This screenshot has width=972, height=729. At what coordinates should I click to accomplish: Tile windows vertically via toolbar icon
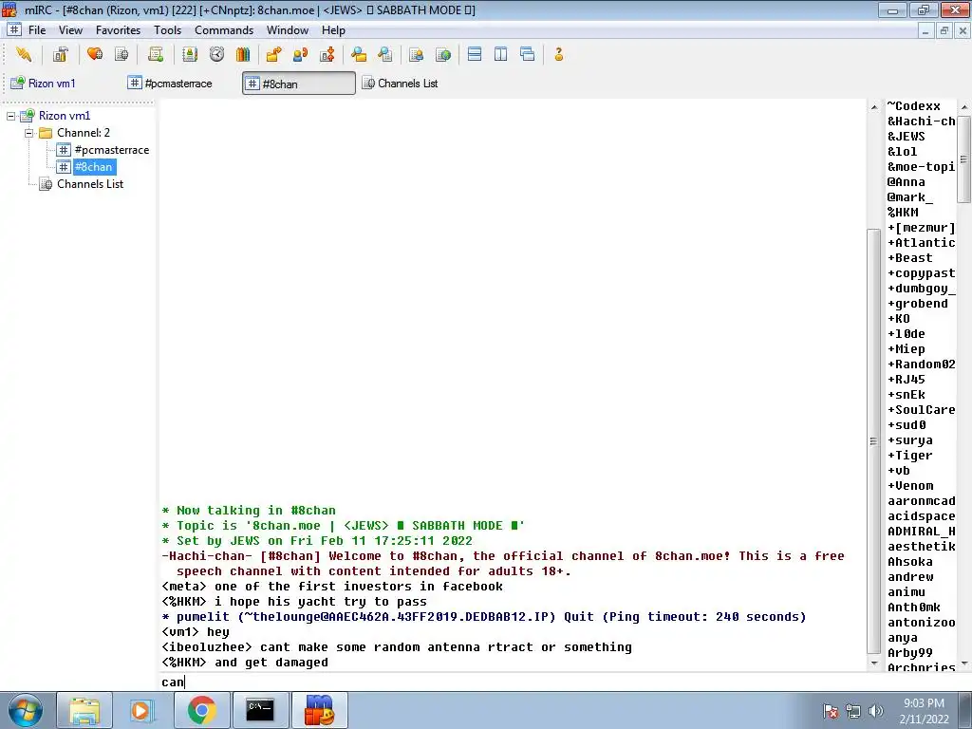(x=501, y=54)
